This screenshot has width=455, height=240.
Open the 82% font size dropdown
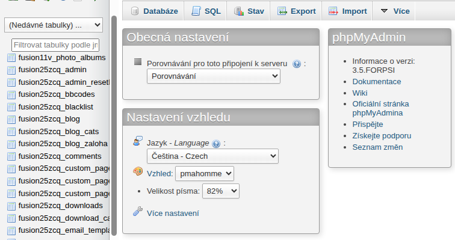coord(220,191)
